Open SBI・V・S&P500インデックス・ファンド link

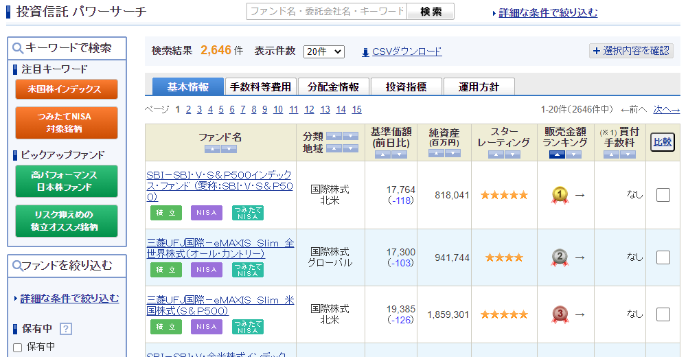pos(220,186)
